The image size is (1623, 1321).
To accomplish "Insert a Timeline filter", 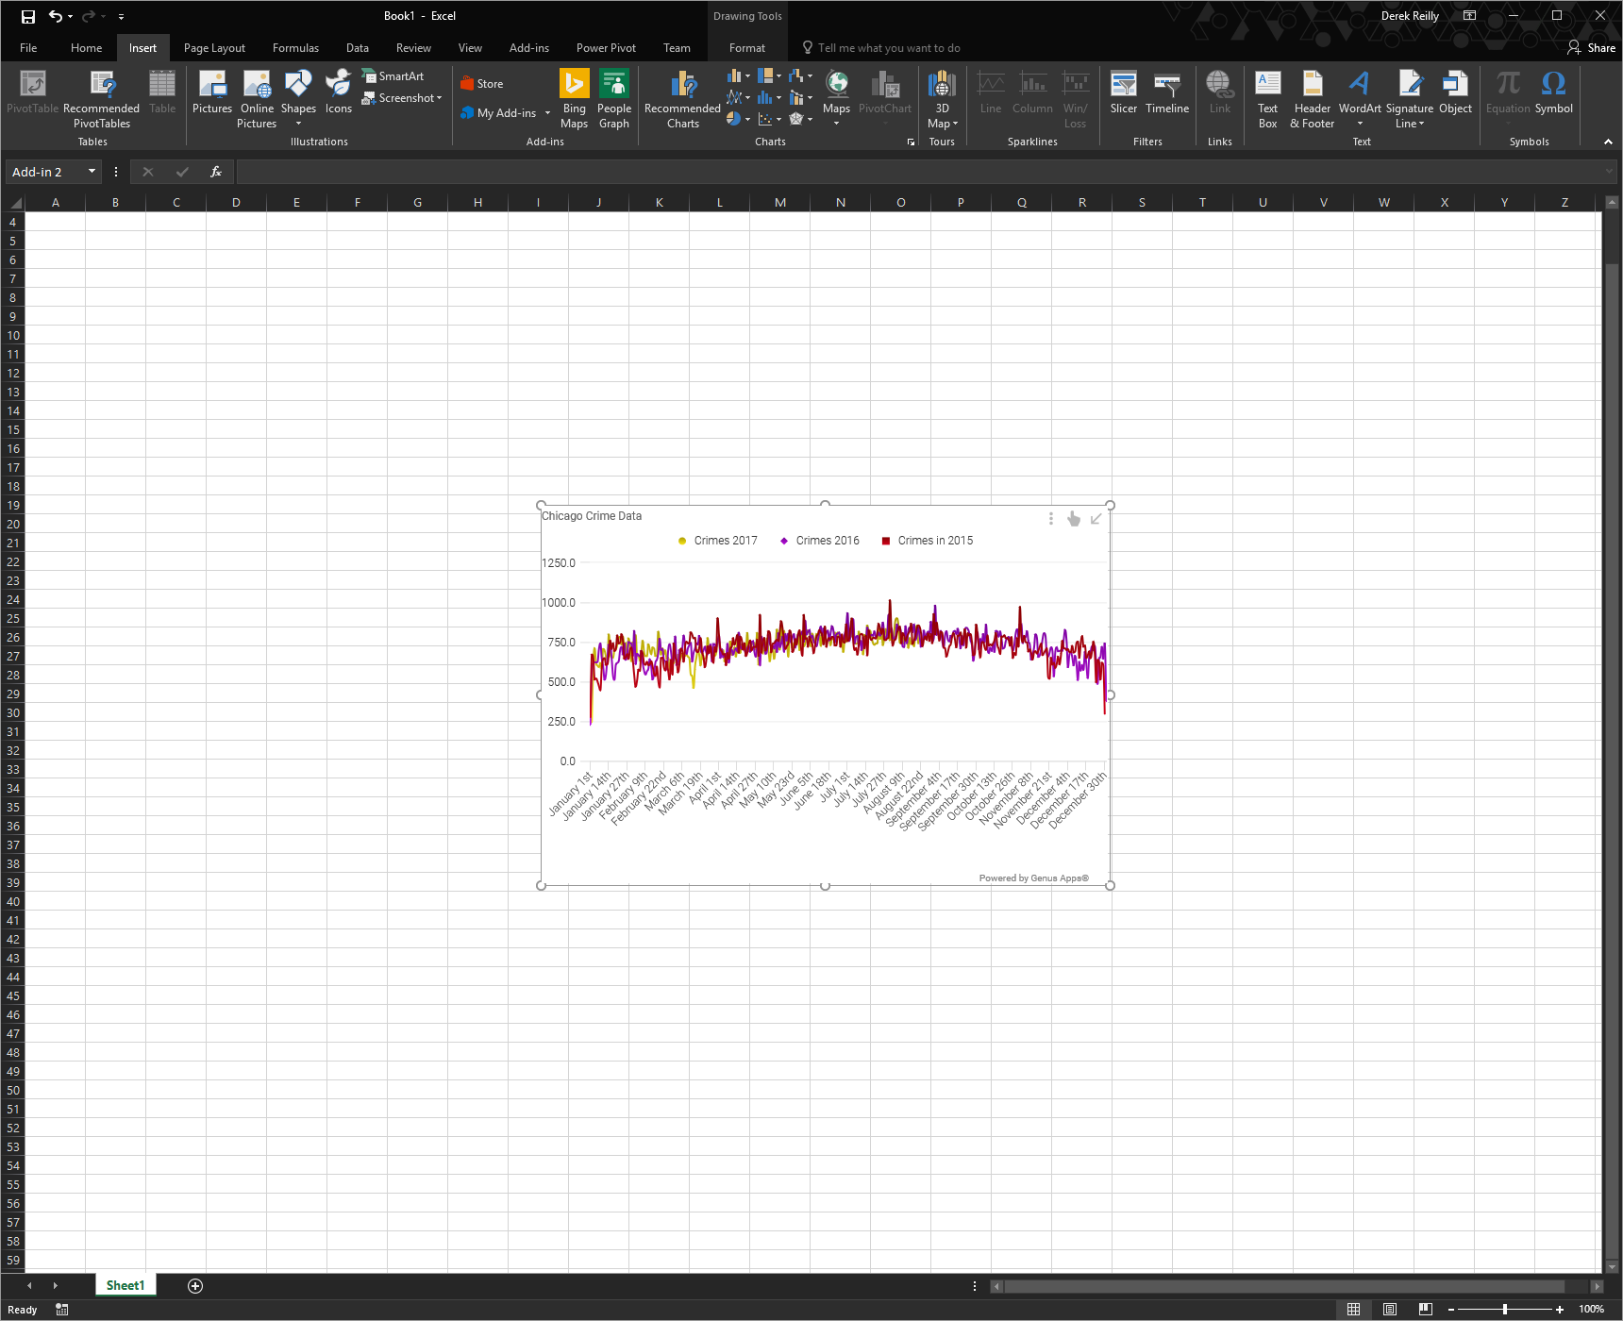I will point(1167,92).
